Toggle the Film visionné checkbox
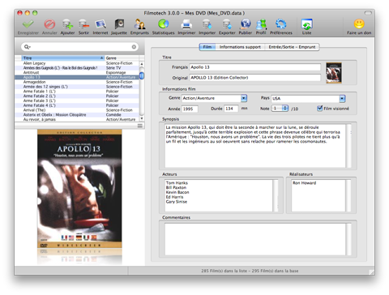The height and width of the screenshot is (295, 389). pyautogui.click(x=320, y=109)
